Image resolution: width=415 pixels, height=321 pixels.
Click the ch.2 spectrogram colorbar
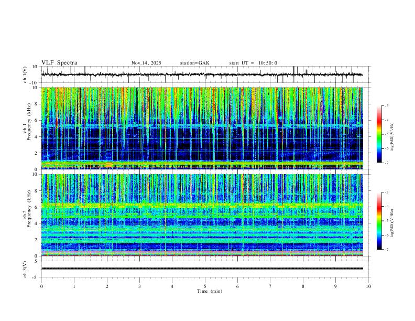(x=379, y=221)
